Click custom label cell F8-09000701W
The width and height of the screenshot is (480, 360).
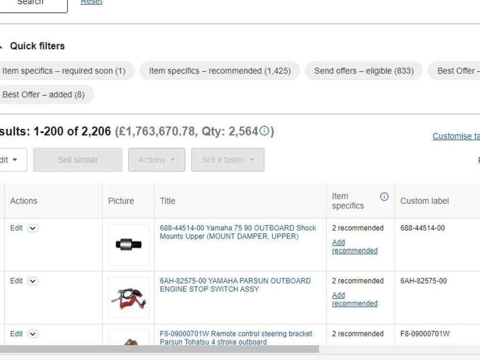[425, 334]
